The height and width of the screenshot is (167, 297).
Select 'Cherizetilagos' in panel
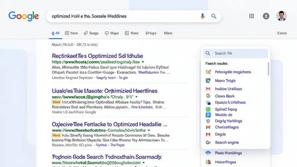tap(227, 127)
